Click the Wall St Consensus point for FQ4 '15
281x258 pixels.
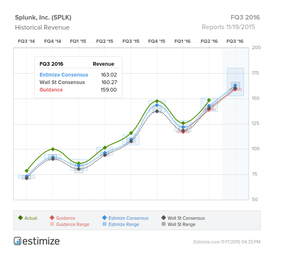tap(157, 111)
